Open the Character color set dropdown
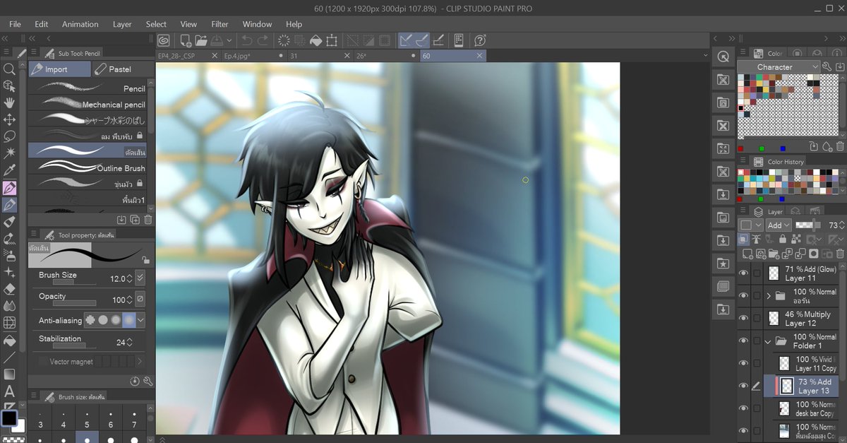The width and height of the screenshot is (847, 443). click(779, 67)
